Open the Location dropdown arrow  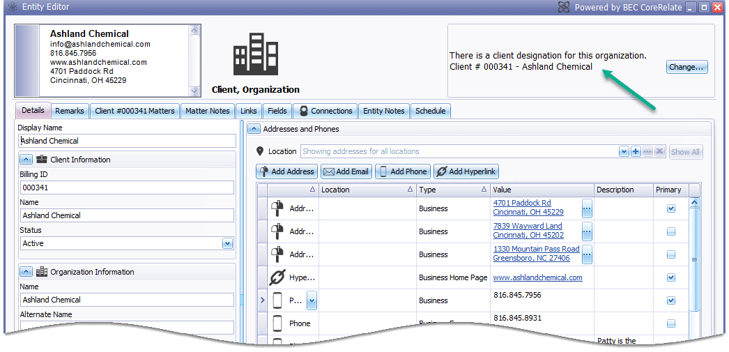point(624,151)
